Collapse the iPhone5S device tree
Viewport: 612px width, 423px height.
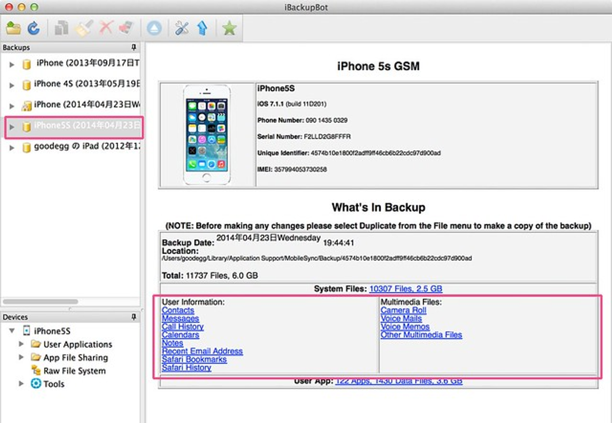[x=12, y=331]
